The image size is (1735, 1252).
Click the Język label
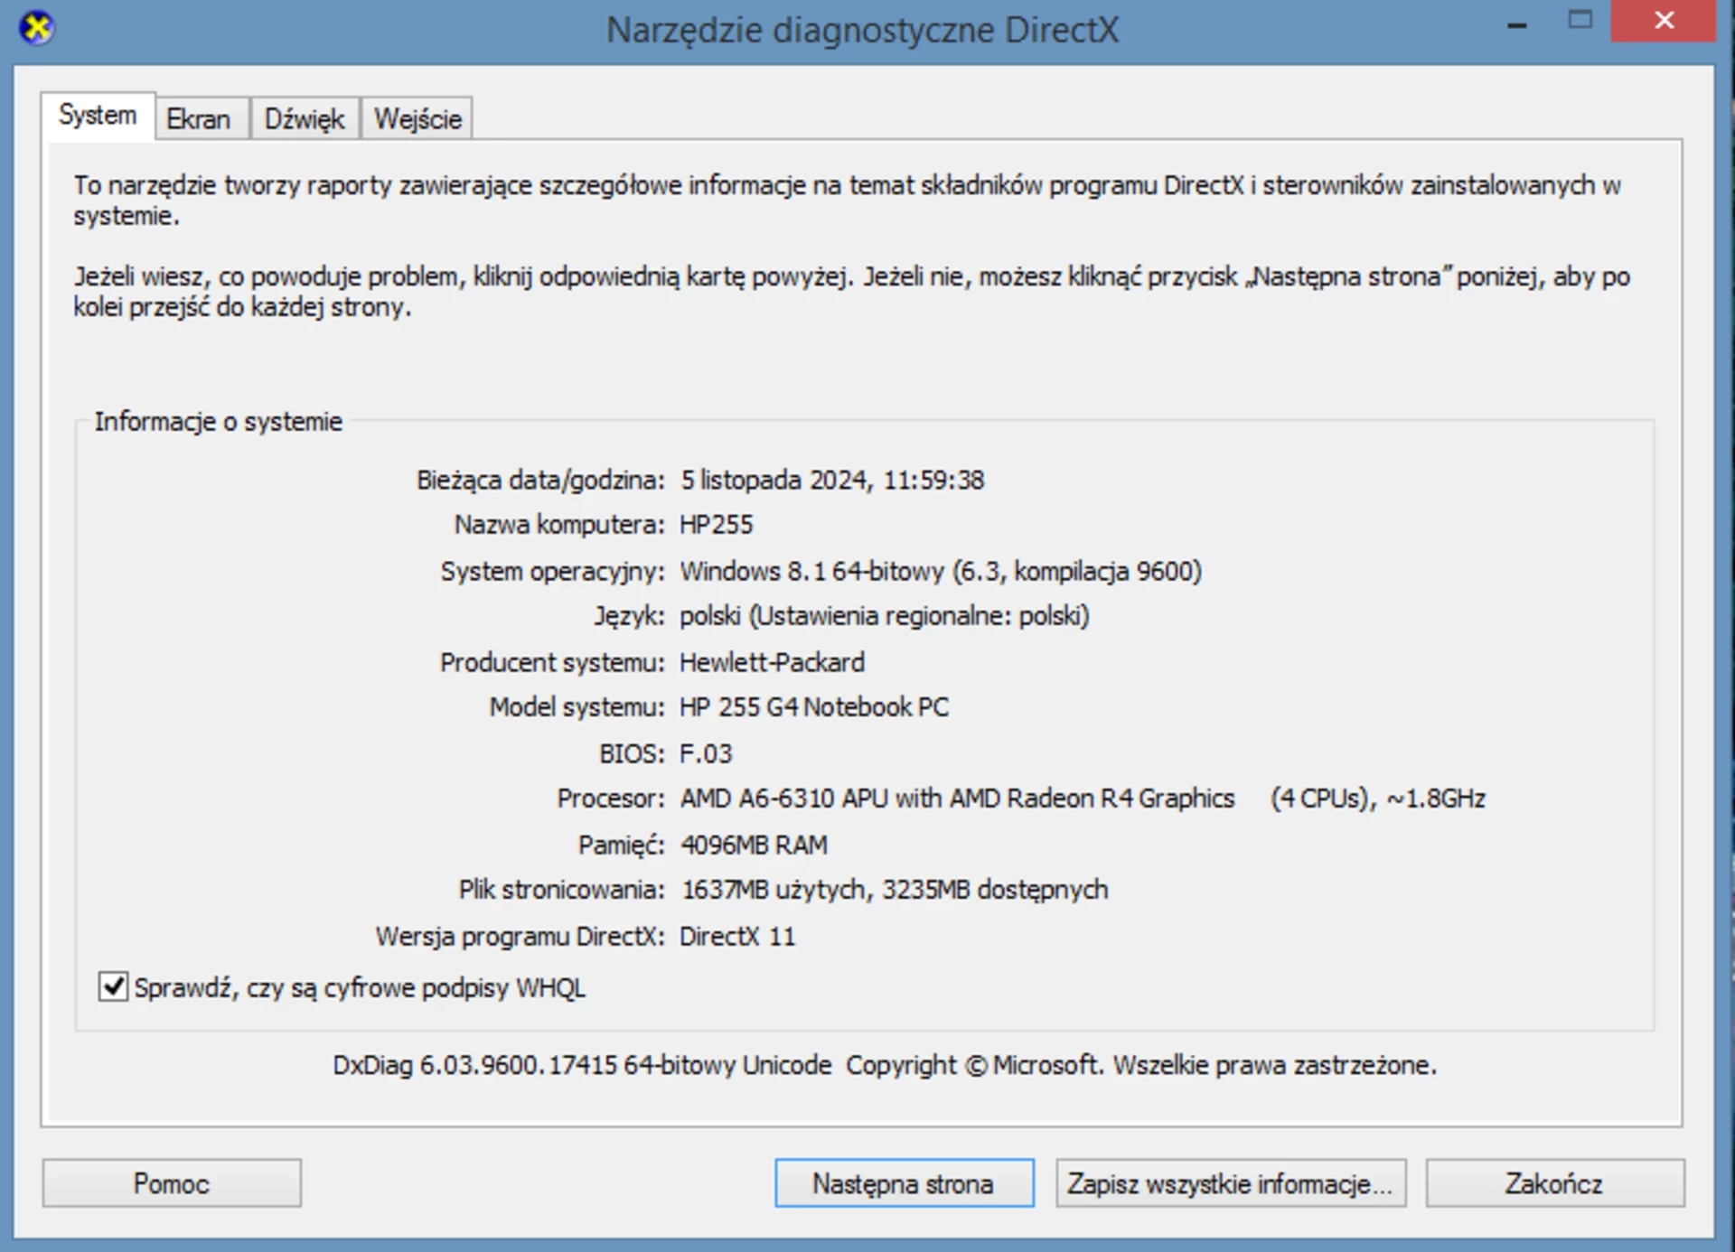tap(629, 616)
